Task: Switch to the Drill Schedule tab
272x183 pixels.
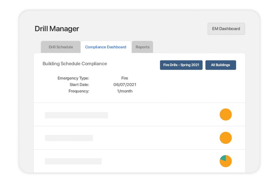Action: 60,47
